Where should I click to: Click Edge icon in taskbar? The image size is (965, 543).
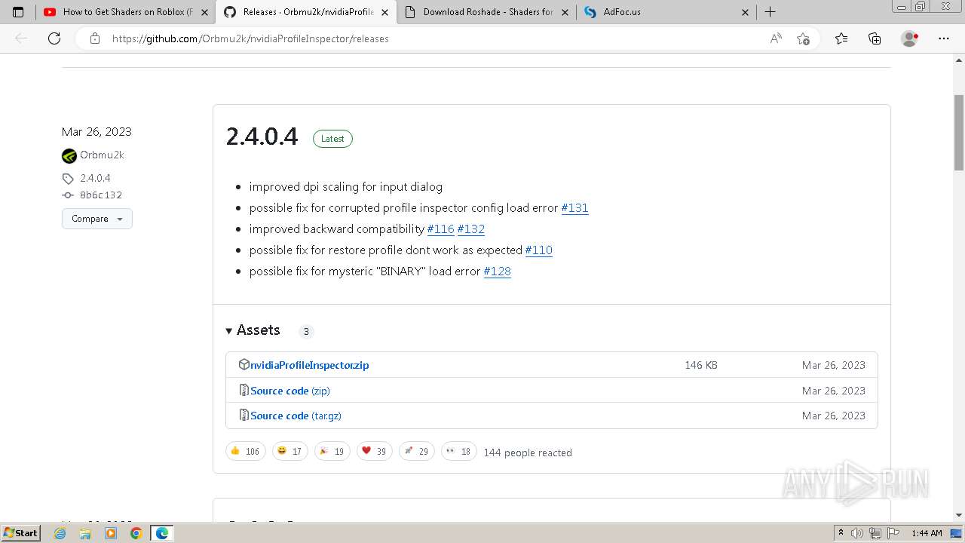click(x=162, y=533)
